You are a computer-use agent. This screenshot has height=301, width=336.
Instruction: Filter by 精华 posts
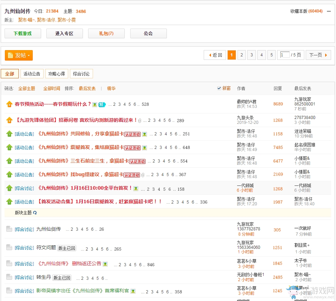point(111,88)
